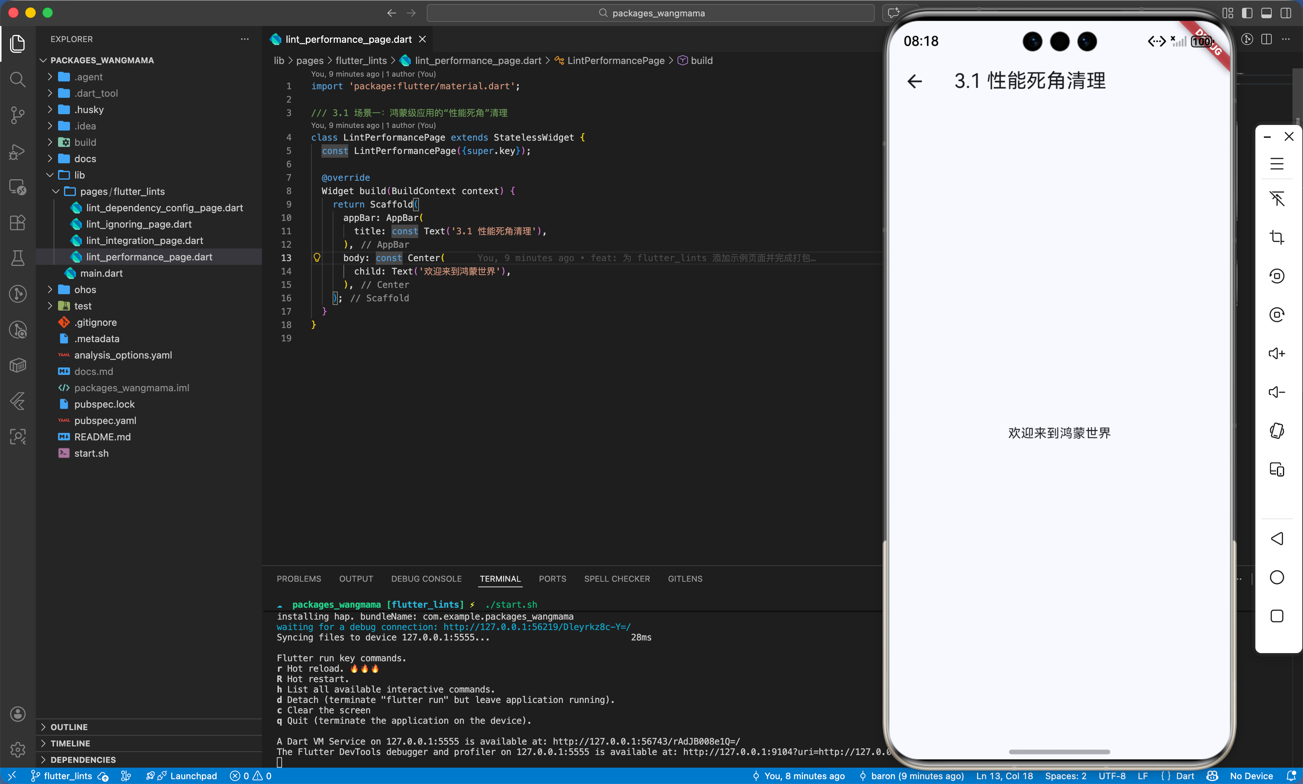The image size is (1303, 784).
Task: Click debug connection URL in terminal
Action: [537, 627]
